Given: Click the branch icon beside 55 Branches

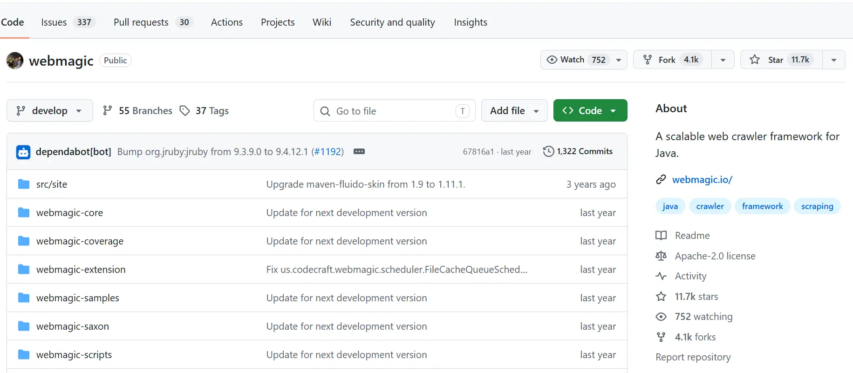Looking at the screenshot, I should click(108, 110).
